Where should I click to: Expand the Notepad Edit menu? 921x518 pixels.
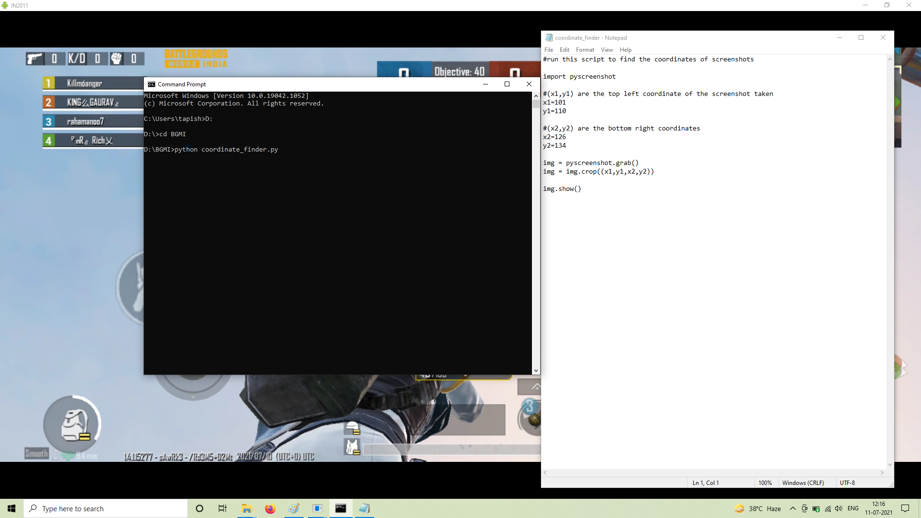click(x=564, y=50)
